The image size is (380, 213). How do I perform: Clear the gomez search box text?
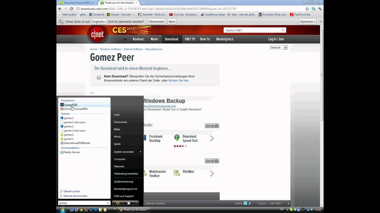[x=108, y=203]
